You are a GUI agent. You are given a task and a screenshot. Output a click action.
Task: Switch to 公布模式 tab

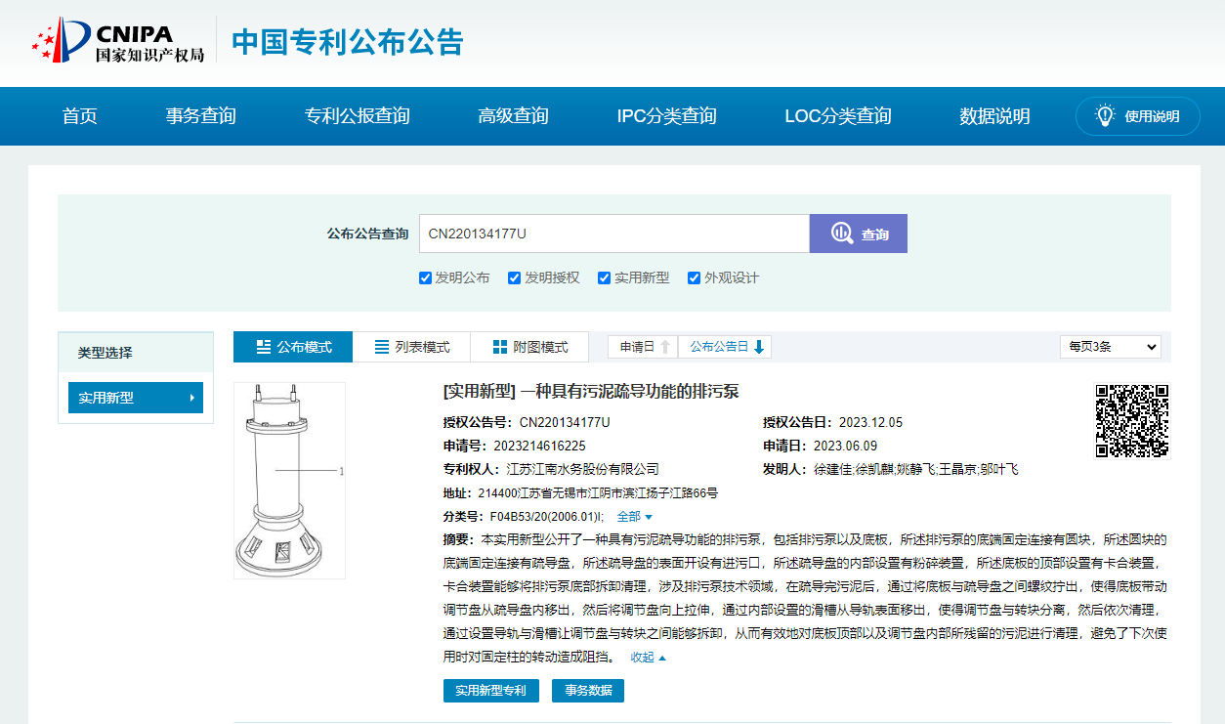[293, 347]
